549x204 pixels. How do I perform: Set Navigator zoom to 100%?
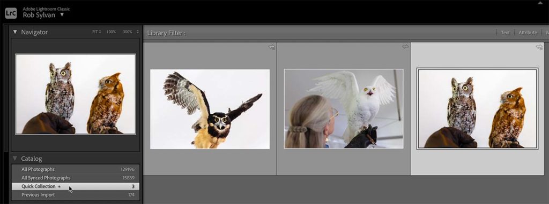(x=112, y=32)
